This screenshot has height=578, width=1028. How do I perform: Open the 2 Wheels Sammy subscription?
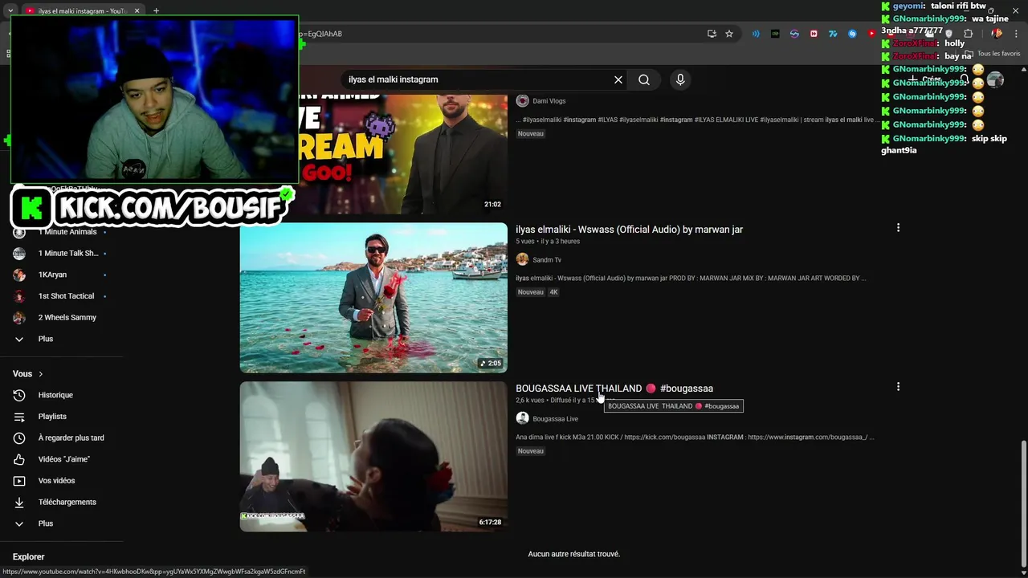[x=61, y=317]
